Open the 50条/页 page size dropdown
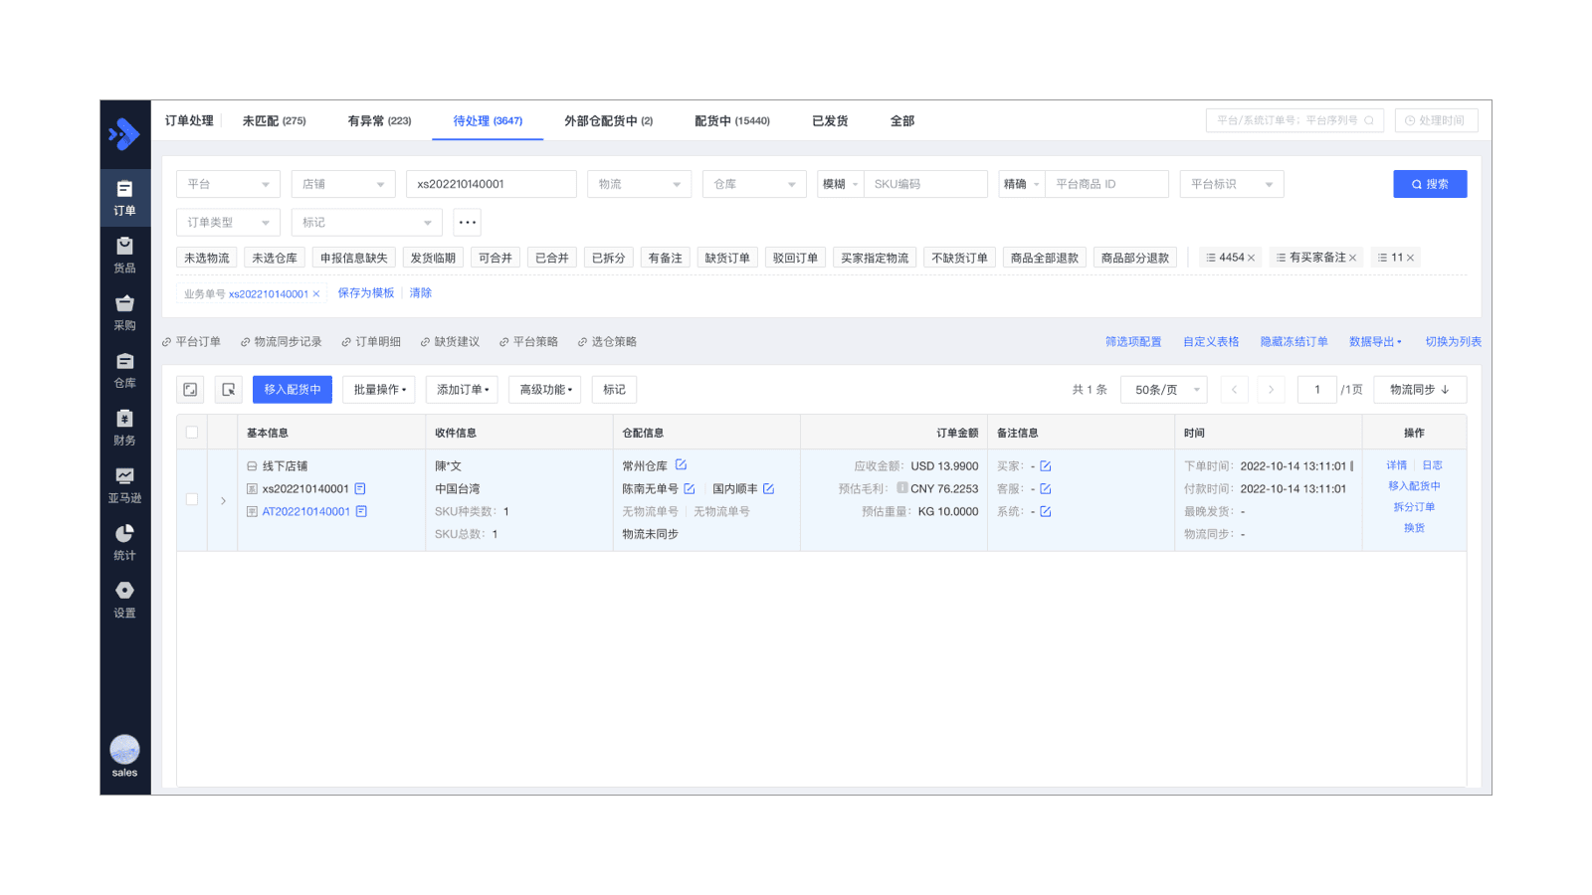 click(x=1163, y=390)
